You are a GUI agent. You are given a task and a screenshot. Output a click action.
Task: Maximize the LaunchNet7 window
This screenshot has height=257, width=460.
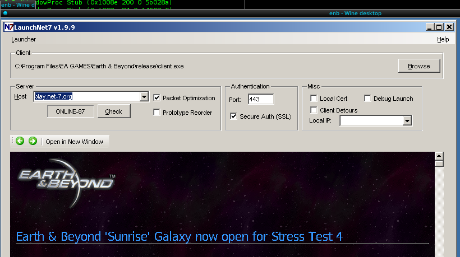click(x=439, y=27)
